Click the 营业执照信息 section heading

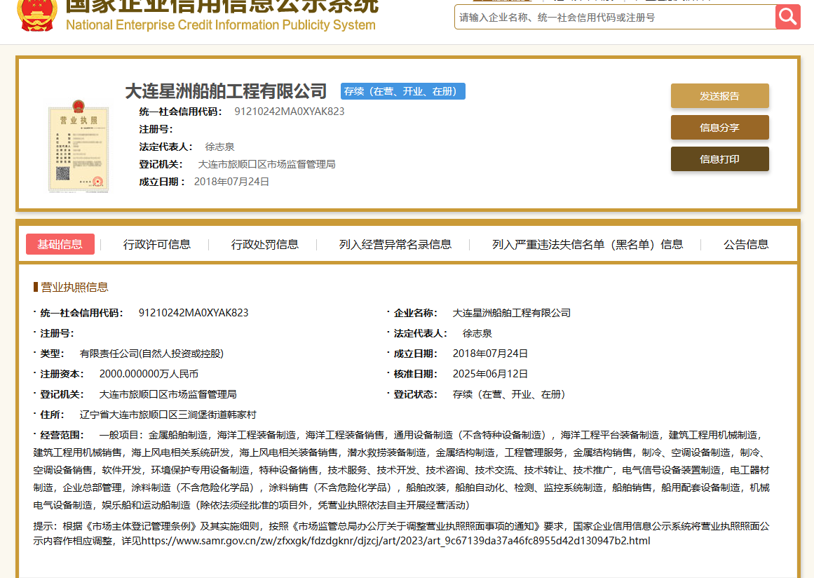click(x=74, y=287)
